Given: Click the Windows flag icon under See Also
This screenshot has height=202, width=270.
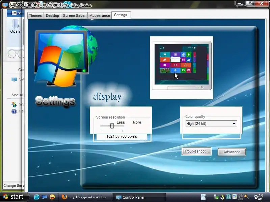Looking at the screenshot, I should coord(14,104).
